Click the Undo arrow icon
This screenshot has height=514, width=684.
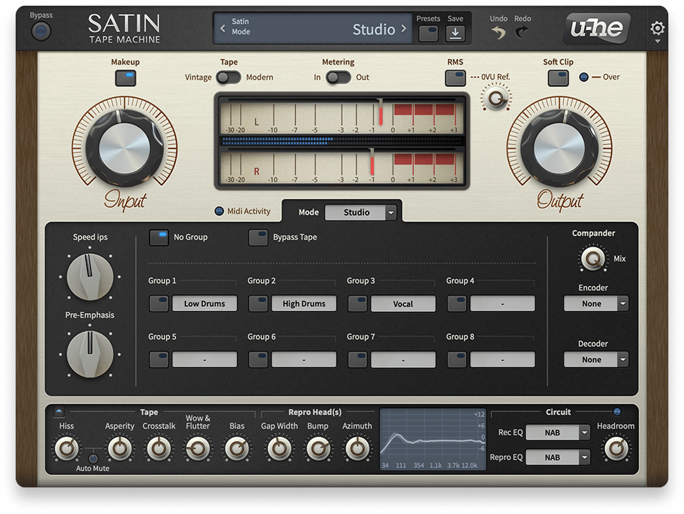pyautogui.click(x=499, y=33)
